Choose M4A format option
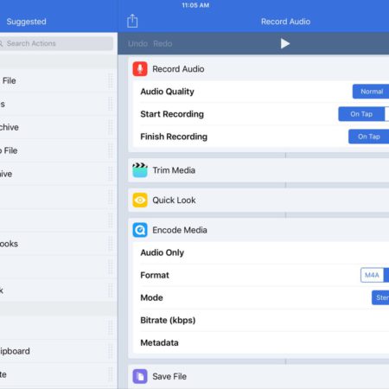Image resolution: width=389 pixels, height=389 pixels. point(372,275)
